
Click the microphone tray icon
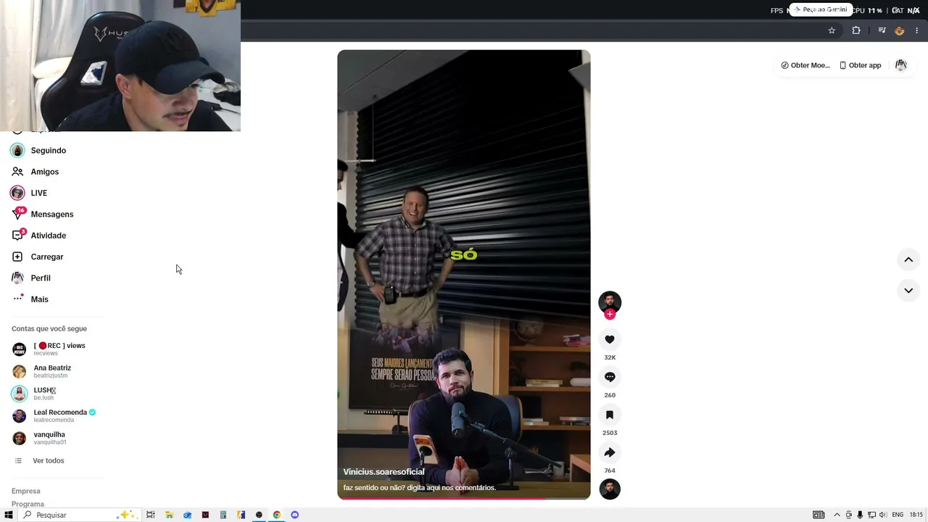[x=860, y=515]
